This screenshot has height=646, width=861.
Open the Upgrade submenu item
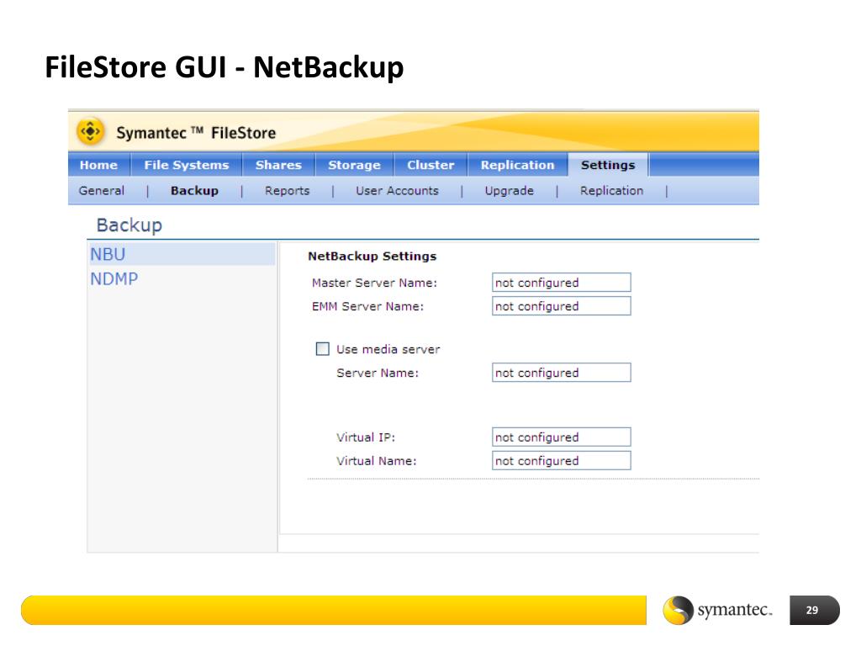pyautogui.click(x=509, y=191)
